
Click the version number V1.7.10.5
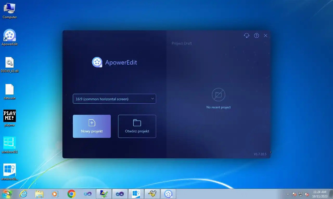tap(260, 154)
